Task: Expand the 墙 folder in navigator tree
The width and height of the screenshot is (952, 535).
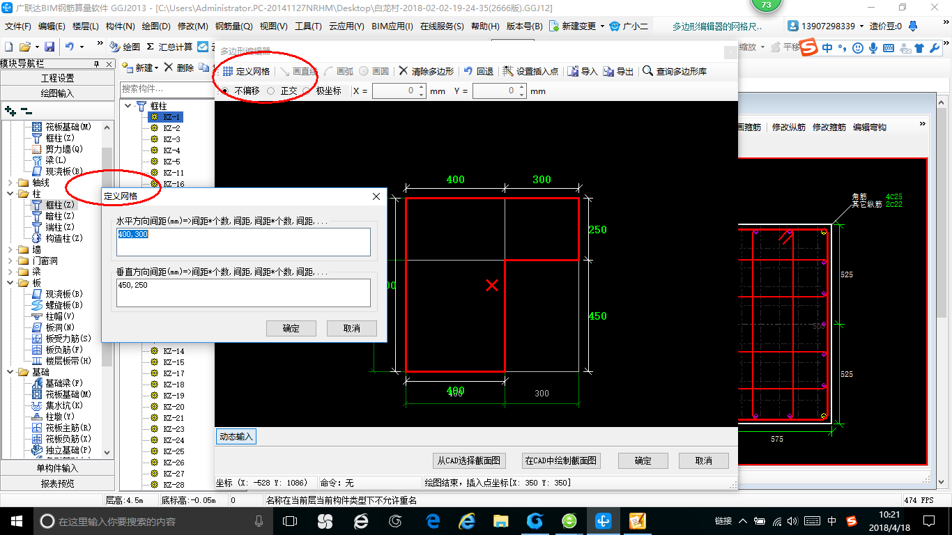Action: point(10,249)
